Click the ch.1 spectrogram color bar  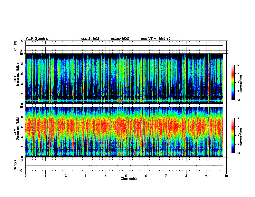click(x=233, y=82)
